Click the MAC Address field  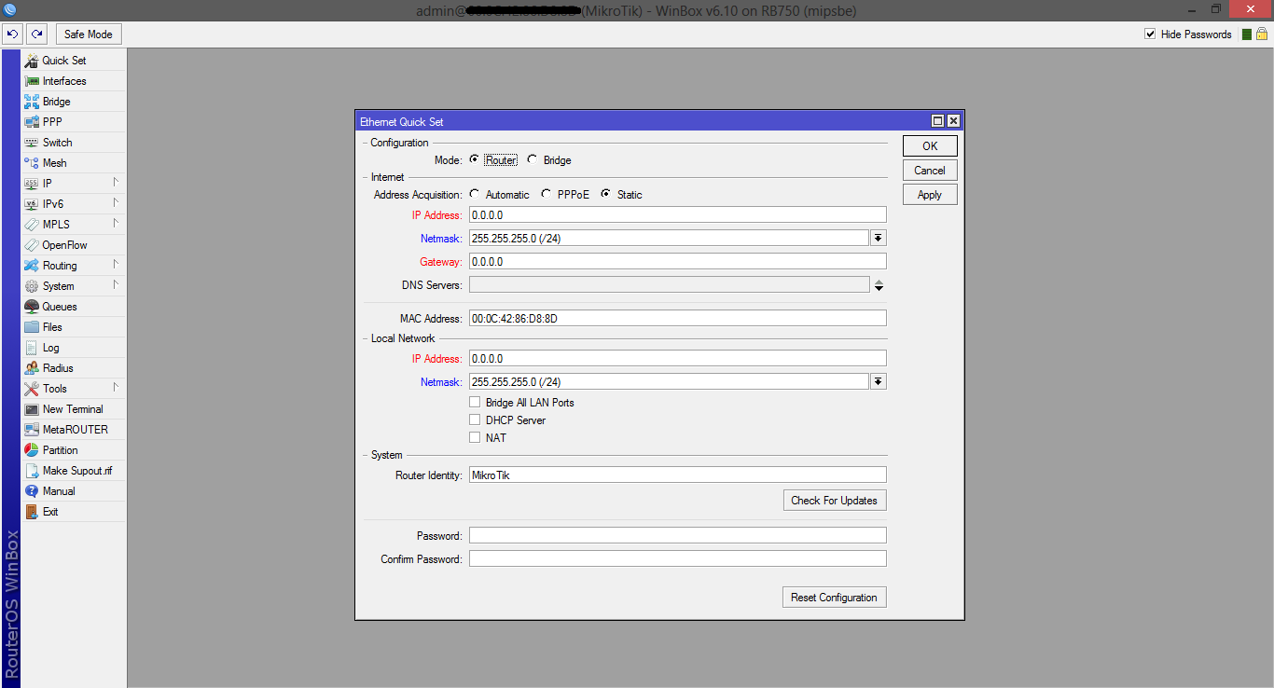pos(677,319)
